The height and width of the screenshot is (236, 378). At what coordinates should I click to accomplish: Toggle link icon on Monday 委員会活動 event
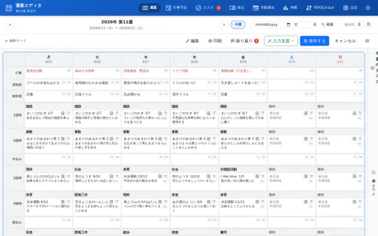coord(69,71)
